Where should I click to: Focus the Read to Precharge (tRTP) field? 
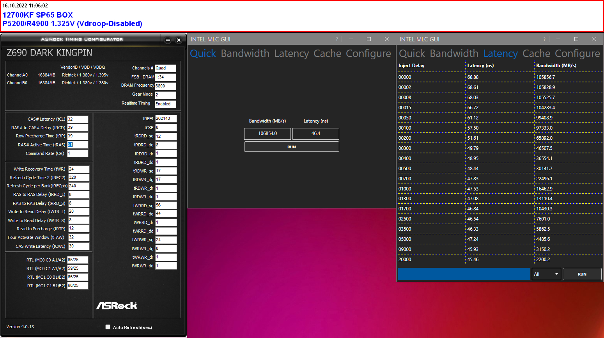tap(79, 228)
